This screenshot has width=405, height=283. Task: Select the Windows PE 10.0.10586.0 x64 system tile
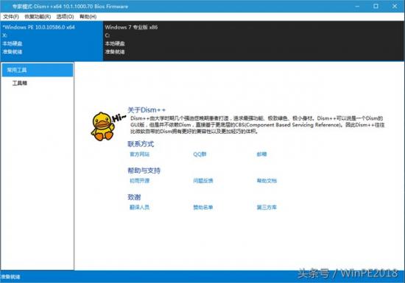pos(52,40)
